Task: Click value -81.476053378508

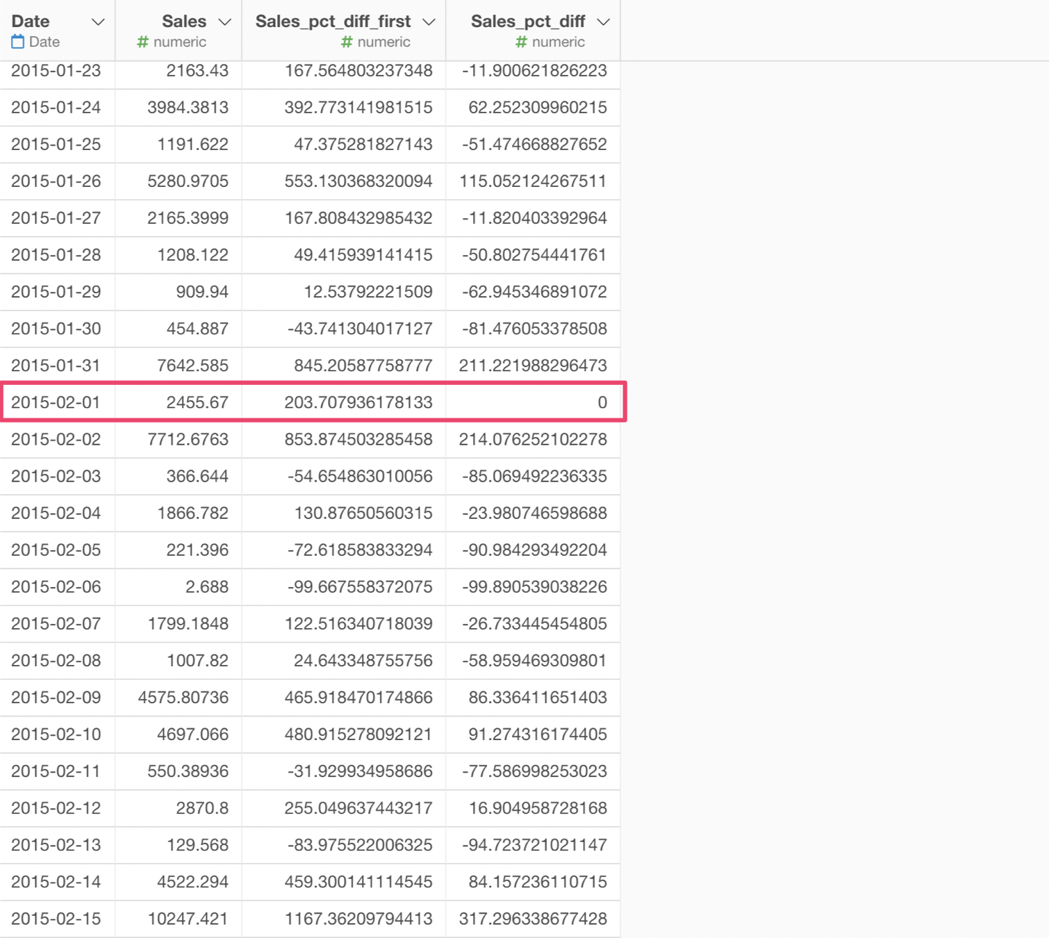Action: click(x=534, y=329)
